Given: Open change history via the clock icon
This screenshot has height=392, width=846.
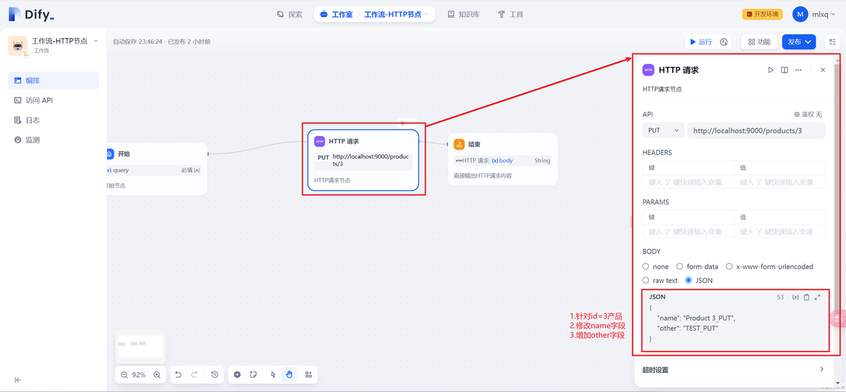Looking at the screenshot, I should click(215, 374).
